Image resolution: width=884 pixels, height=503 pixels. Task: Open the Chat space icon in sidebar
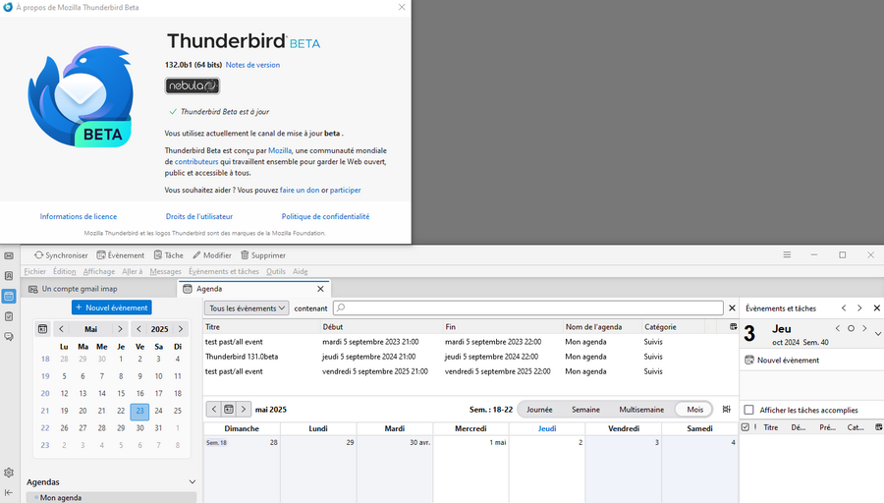click(x=9, y=337)
